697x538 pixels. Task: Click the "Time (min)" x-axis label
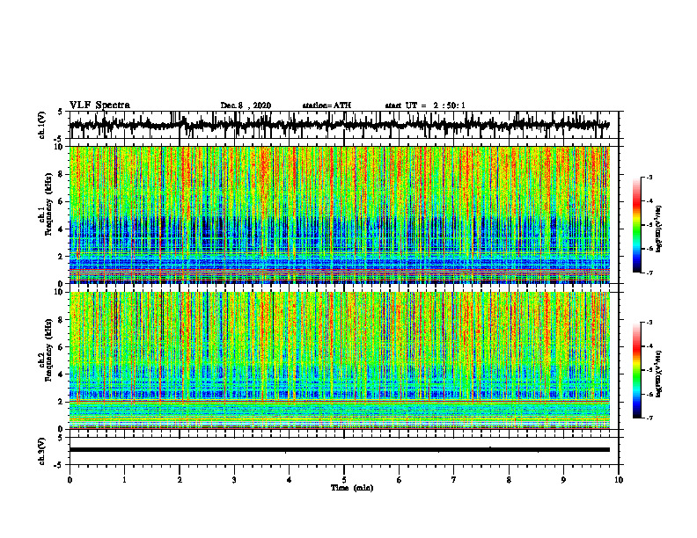pyautogui.click(x=352, y=488)
